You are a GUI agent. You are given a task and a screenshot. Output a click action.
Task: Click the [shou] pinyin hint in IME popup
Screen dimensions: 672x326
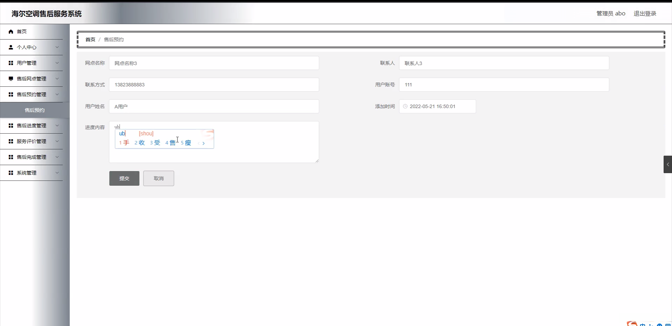tap(146, 134)
